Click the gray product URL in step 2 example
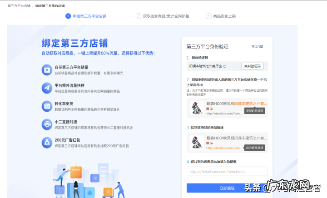 [x=224, y=114]
